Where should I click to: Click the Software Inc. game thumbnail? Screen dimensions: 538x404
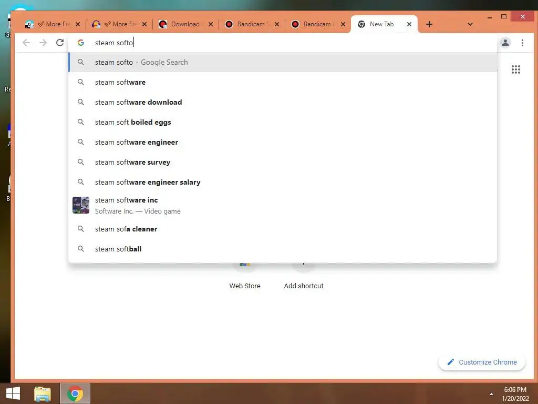[x=81, y=205]
